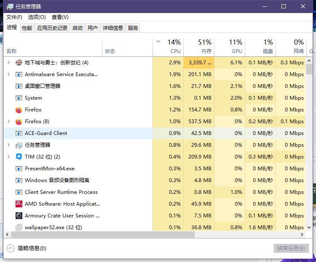Screen dimensions: 316x262
Task: Click the 209.9 MB memory cell
Action: tap(199, 157)
